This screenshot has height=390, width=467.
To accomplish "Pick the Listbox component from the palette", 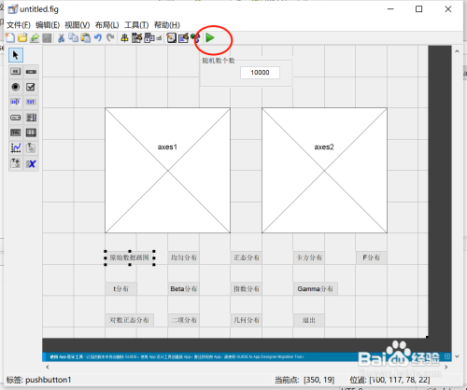I will click(31, 118).
